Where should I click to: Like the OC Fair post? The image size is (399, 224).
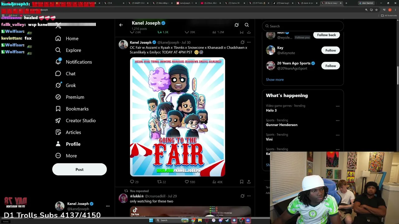tap(187, 182)
